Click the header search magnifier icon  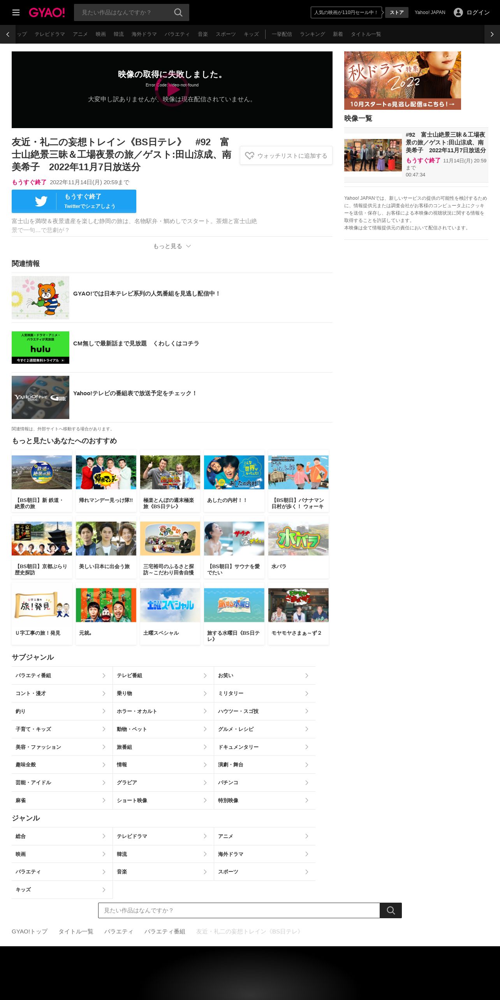(178, 12)
